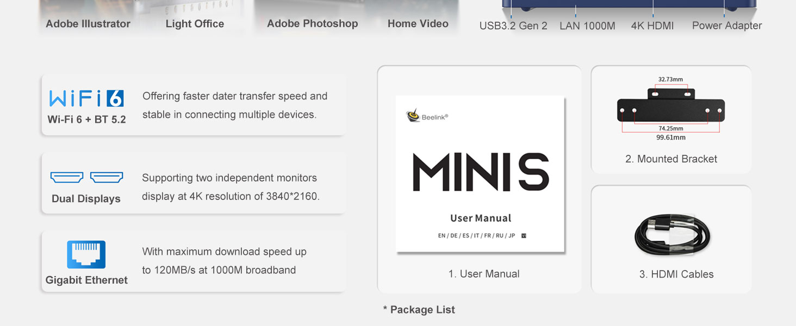Click "display at 4K resolution of 3840*2160" text
Image resolution: width=796 pixels, height=326 pixels.
click(x=231, y=197)
